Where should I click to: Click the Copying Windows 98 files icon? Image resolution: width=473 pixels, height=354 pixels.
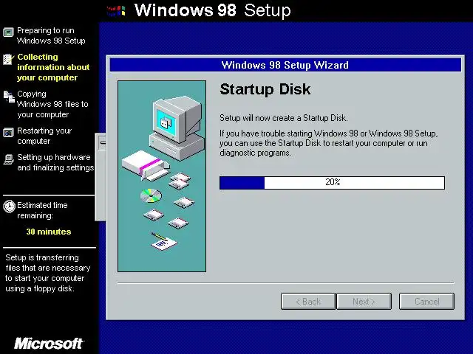pos(9,97)
